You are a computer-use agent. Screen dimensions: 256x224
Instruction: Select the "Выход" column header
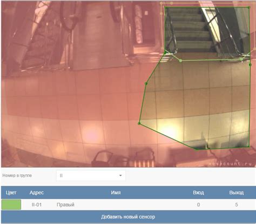click(x=237, y=193)
